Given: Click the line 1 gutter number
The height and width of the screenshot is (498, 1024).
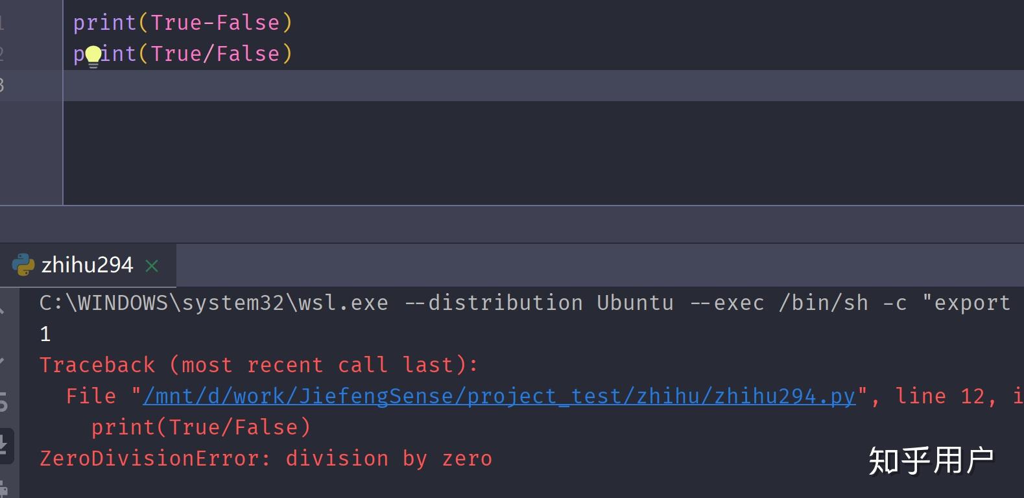Looking at the screenshot, I should click(x=2, y=23).
